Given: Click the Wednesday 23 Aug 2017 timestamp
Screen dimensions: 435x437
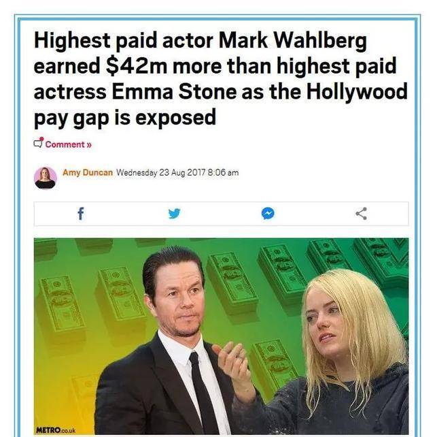Looking at the screenshot, I should pyautogui.click(x=177, y=172).
